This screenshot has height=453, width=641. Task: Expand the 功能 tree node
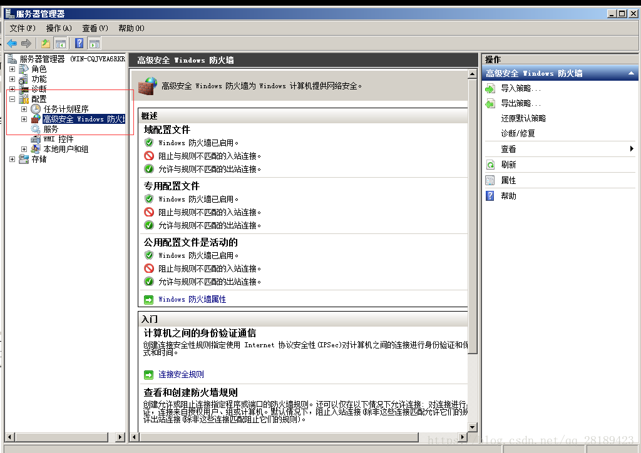(13, 79)
